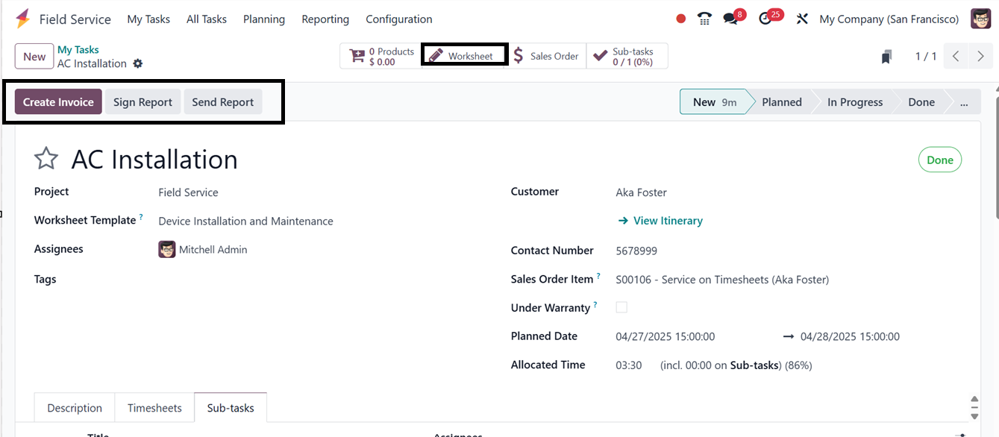Open the activities clock icon
This screenshot has width=999, height=437.
point(765,19)
